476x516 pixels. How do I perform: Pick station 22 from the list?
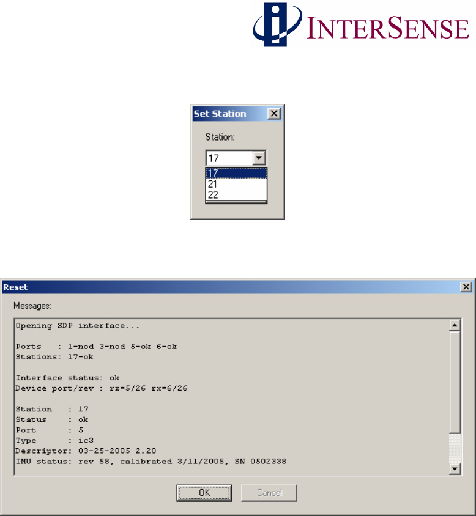[x=236, y=195]
